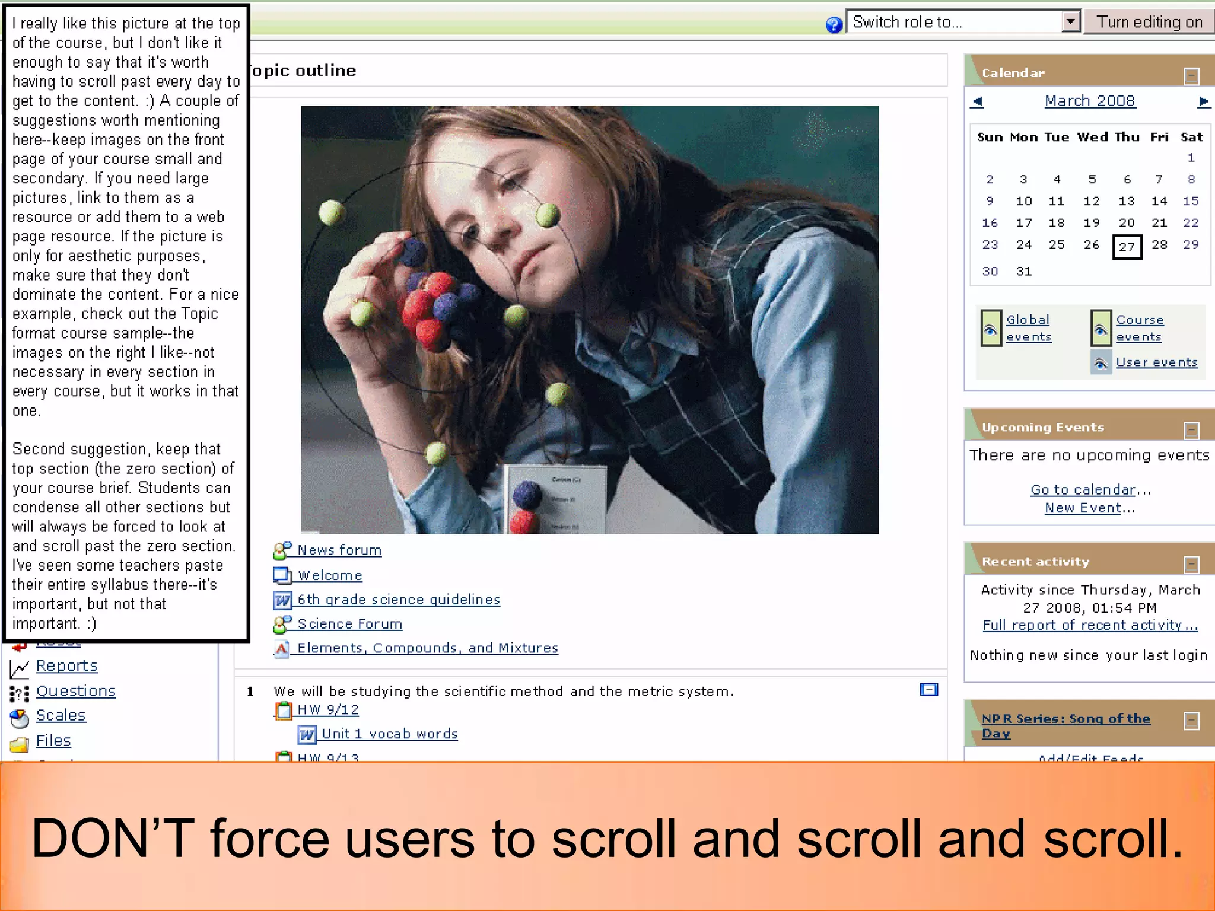Click the Course events link
Viewport: 1215px width, 911px height.
[1140, 328]
